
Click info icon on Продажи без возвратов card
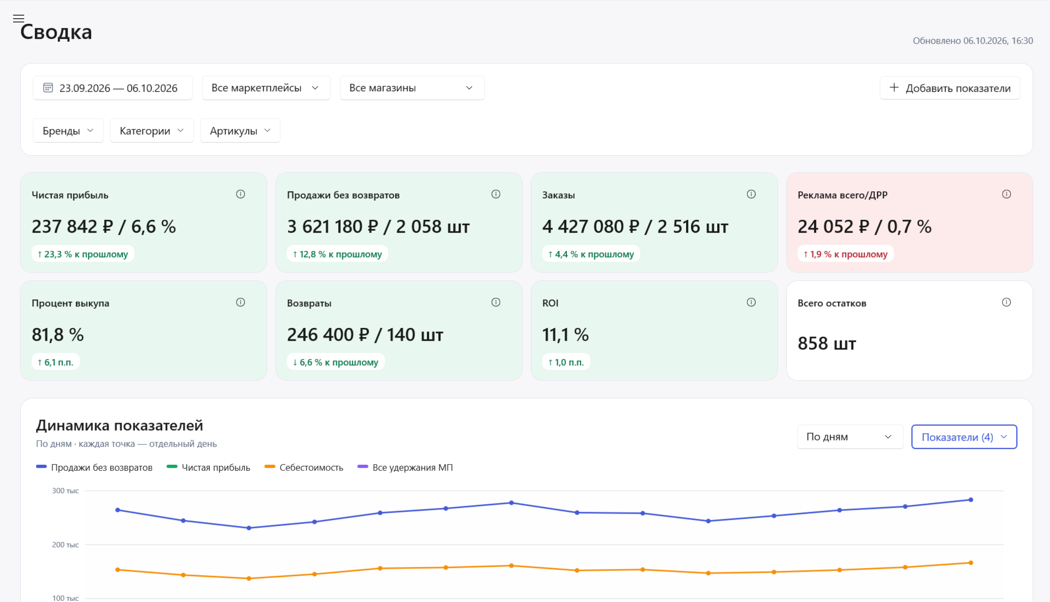pos(496,194)
